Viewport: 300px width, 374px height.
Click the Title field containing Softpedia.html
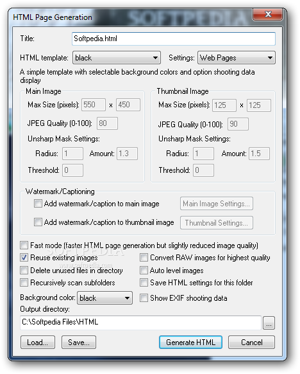click(x=174, y=39)
